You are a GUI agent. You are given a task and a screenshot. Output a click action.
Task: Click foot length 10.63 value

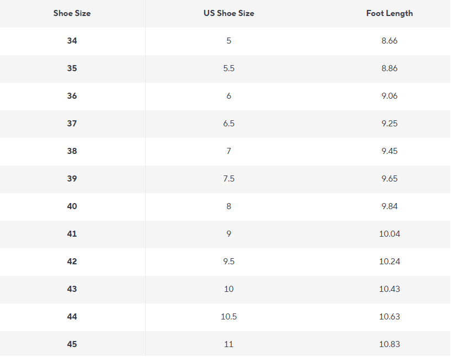[390, 317]
